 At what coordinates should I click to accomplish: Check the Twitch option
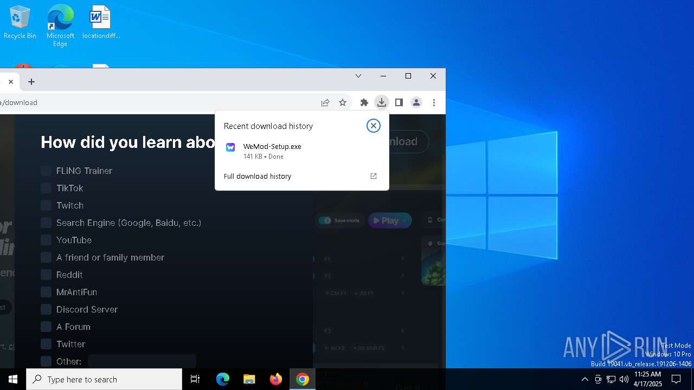[x=46, y=205]
